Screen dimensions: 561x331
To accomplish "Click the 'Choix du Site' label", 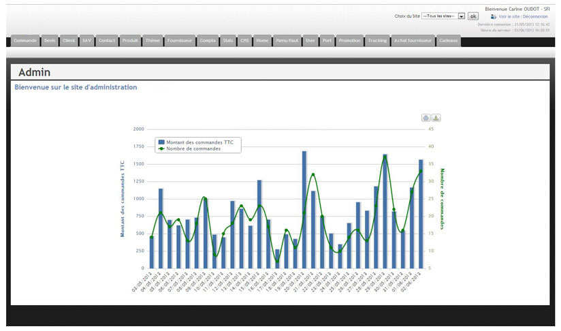I will pos(407,16).
